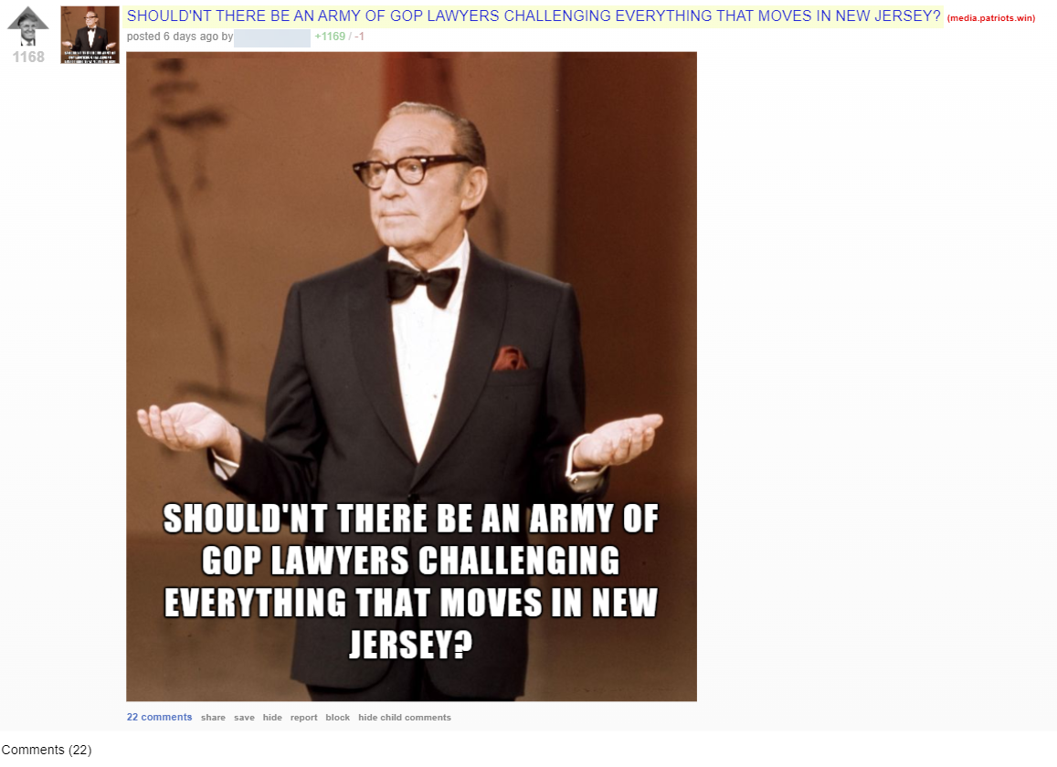Upvote the post with the arrow icon
The image size is (1057, 767).
click(x=27, y=26)
